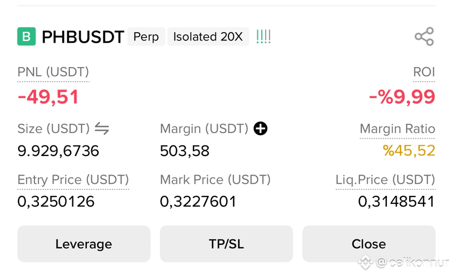Open the TP/SL settings button

point(226,244)
